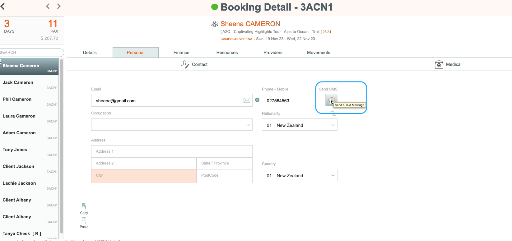Click the Sheena CAMERON name heading
Image resolution: width=512 pixels, height=241 pixels.
[x=250, y=24]
